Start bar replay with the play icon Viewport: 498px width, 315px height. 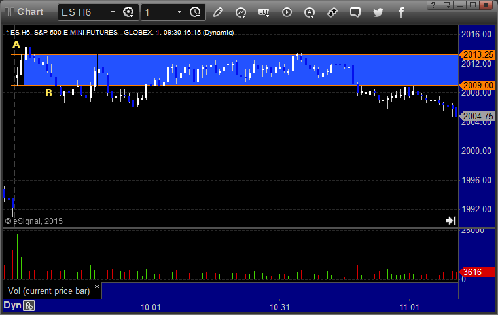(287, 12)
